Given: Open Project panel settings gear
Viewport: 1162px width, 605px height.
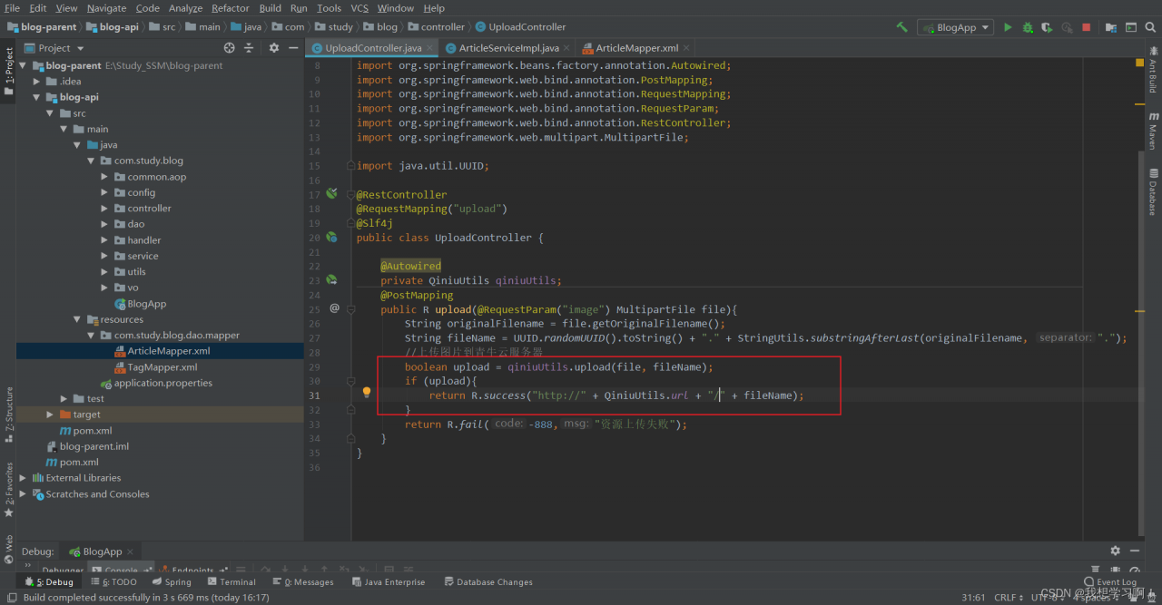Looking at the screenshot, I should tap(274, 48).
